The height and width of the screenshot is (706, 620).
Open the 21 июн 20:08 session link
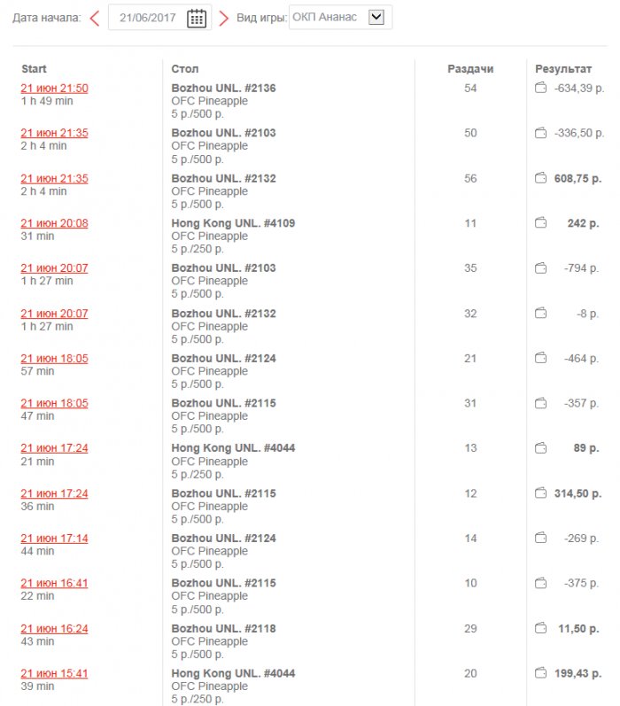coord(54,224)
